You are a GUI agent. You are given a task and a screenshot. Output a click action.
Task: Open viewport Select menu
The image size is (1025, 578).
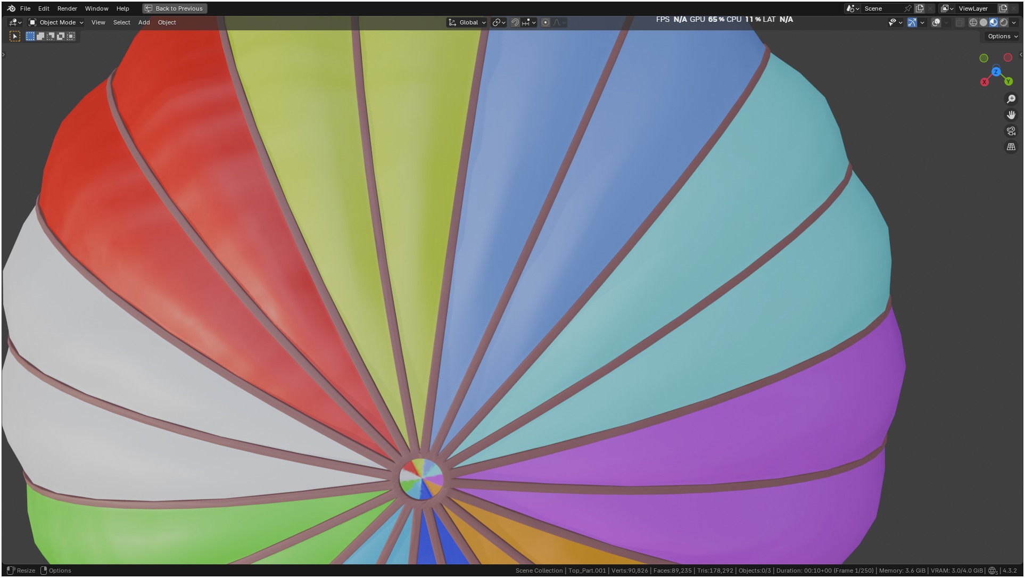[121, 22]
